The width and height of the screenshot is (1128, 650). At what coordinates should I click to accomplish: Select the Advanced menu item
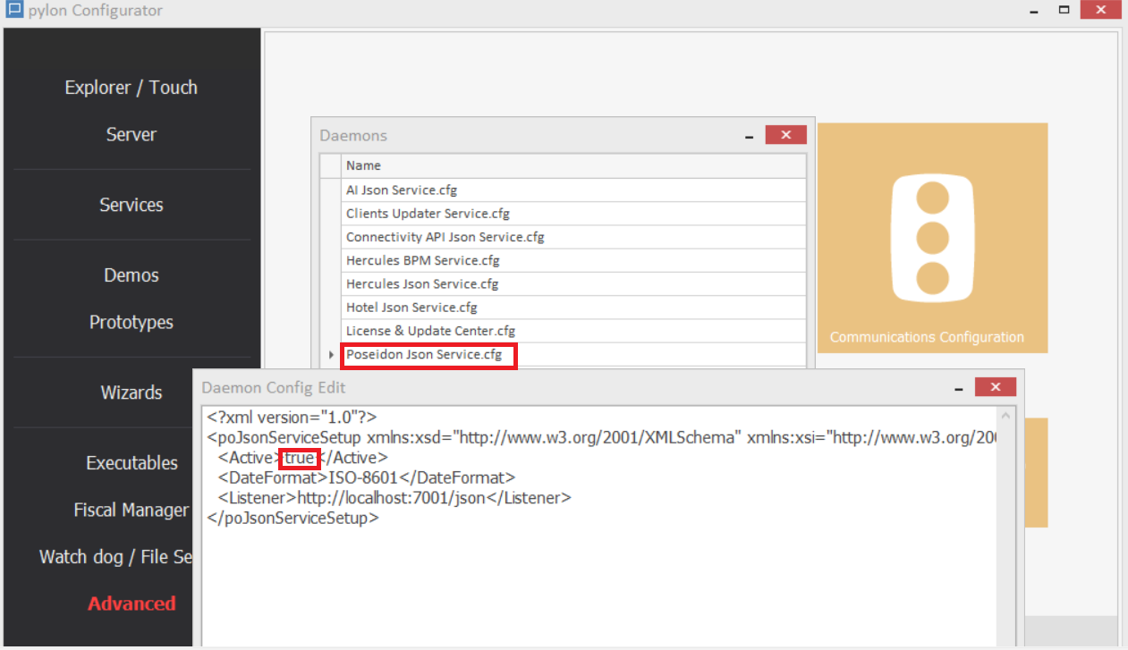click(x=131, y=604)
